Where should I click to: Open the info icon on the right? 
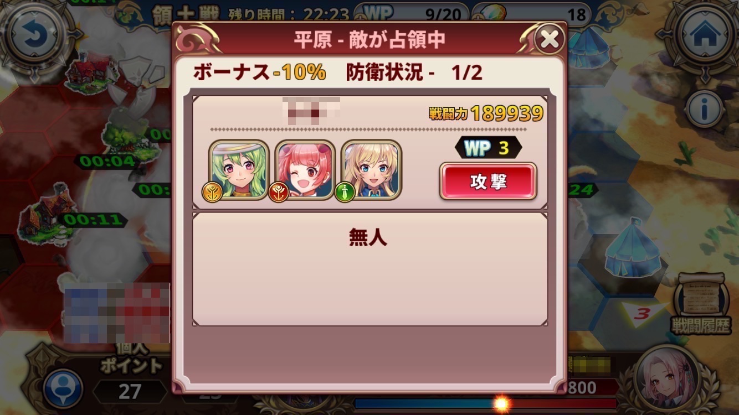coord(704,110)
